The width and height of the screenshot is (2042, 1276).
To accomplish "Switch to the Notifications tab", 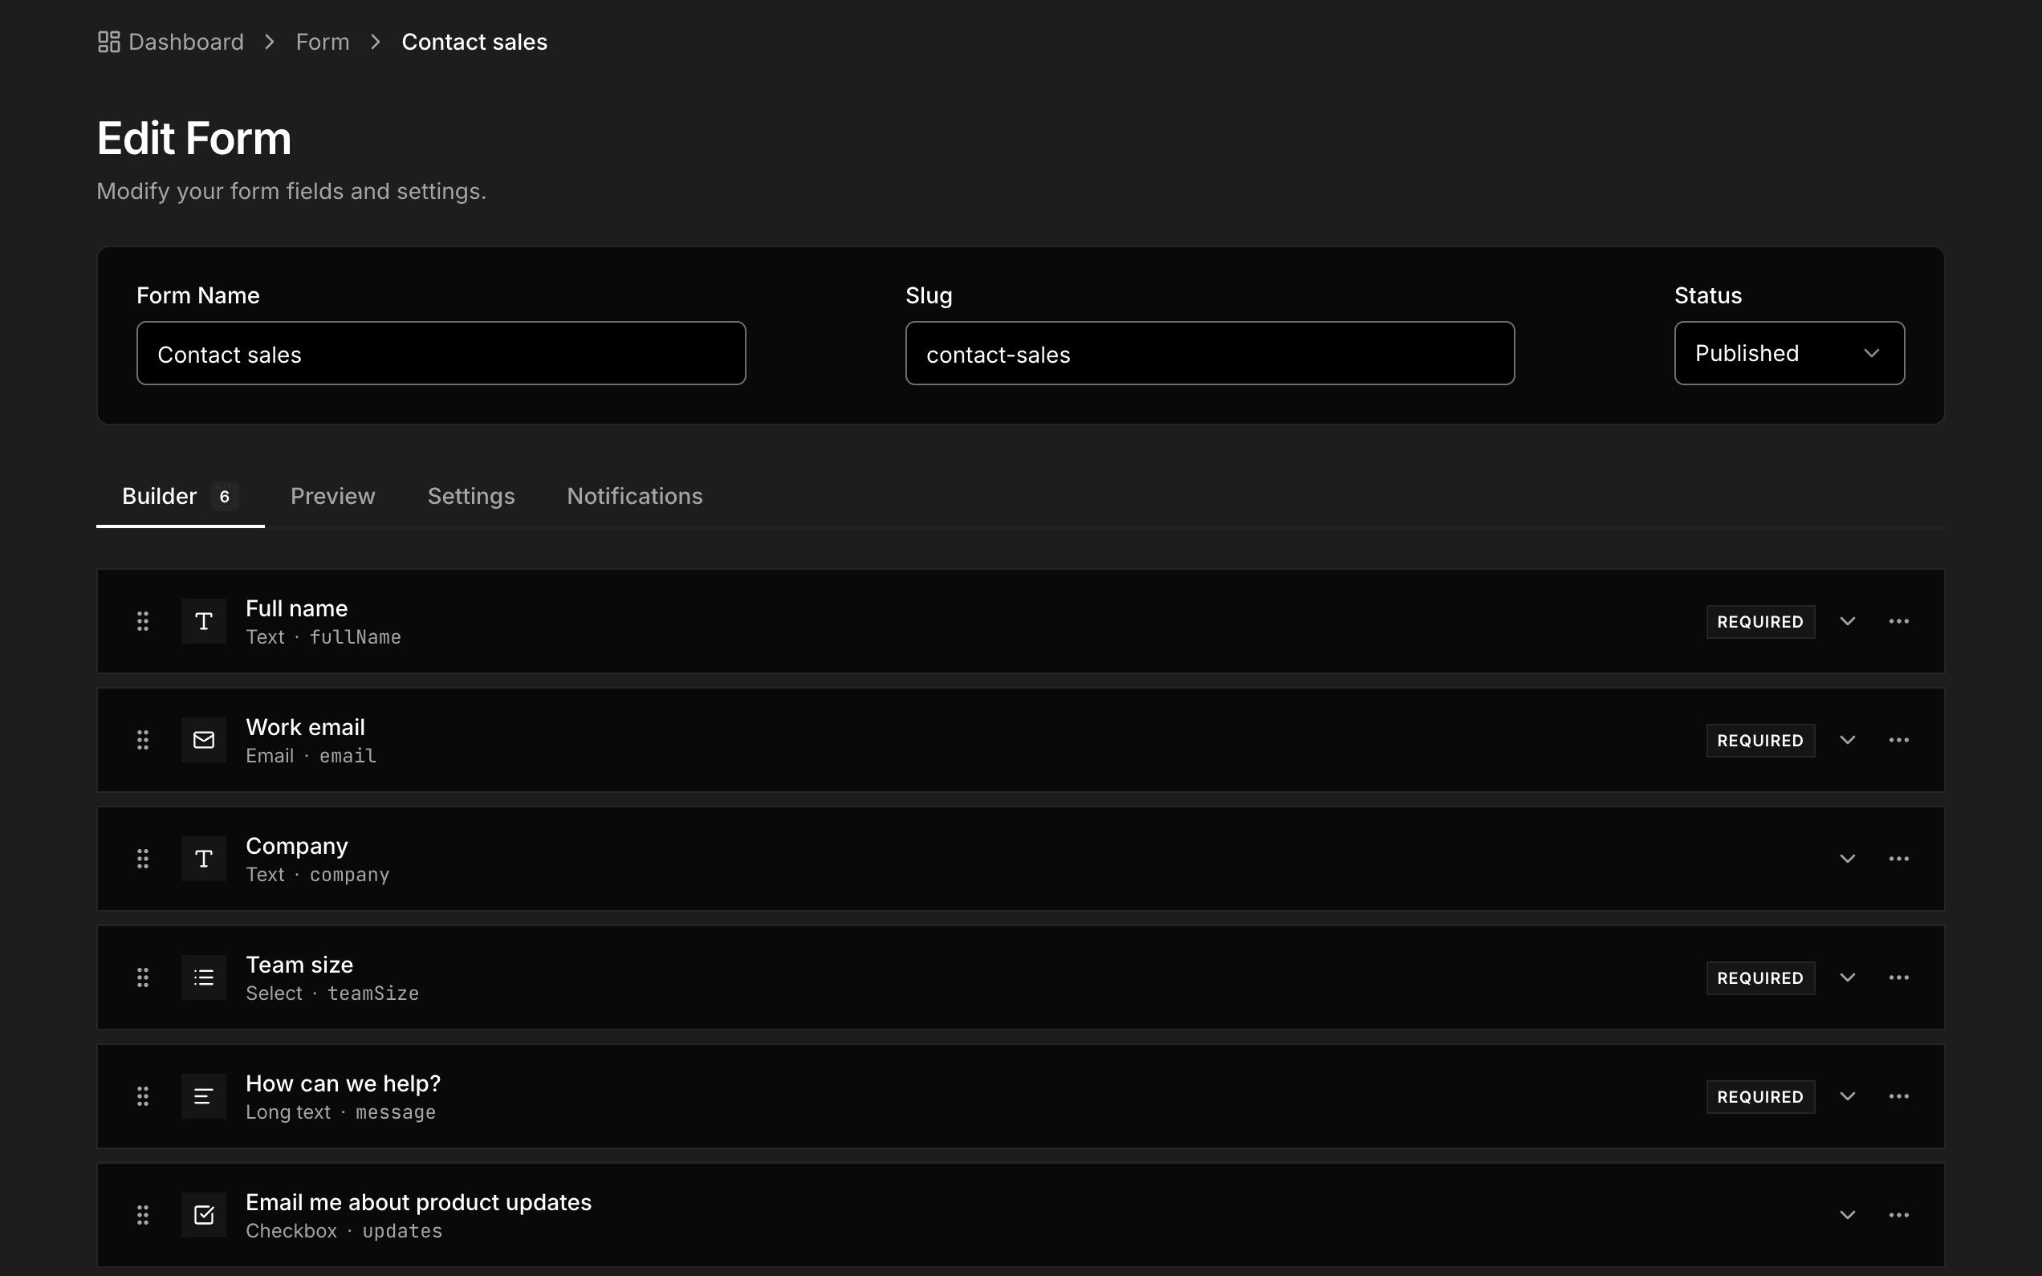I will tap(635, 496).
